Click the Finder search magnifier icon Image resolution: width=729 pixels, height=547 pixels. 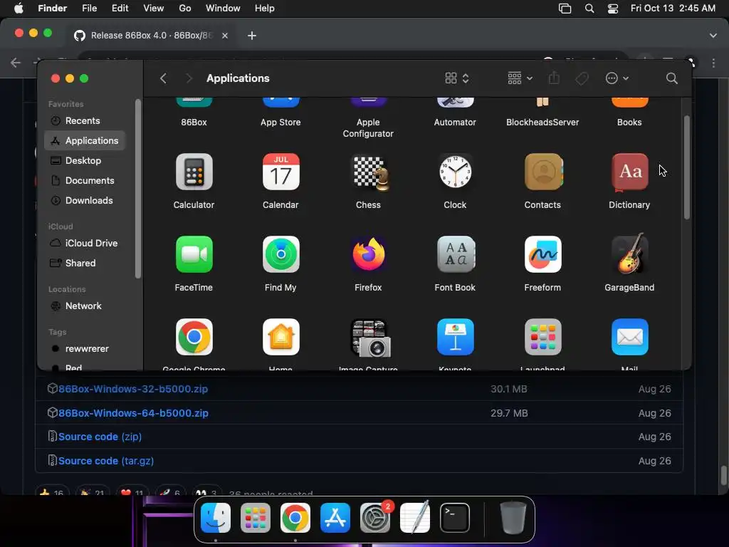[x=671, y=78]
